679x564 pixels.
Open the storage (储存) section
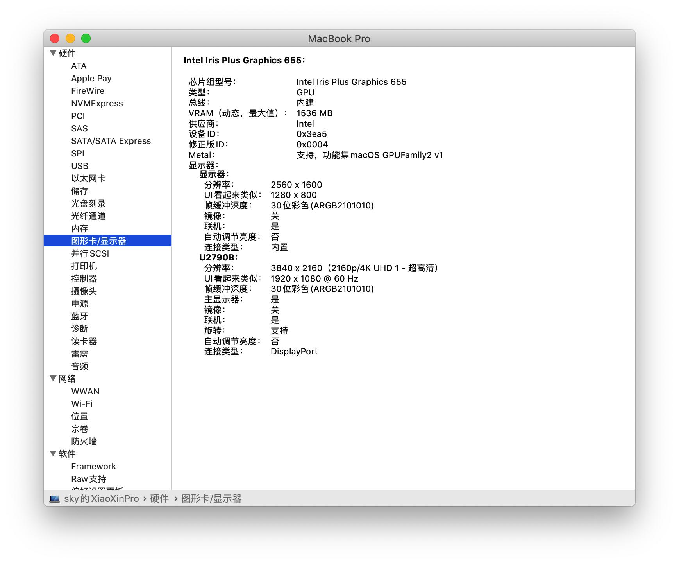click(x=79, y=191)
